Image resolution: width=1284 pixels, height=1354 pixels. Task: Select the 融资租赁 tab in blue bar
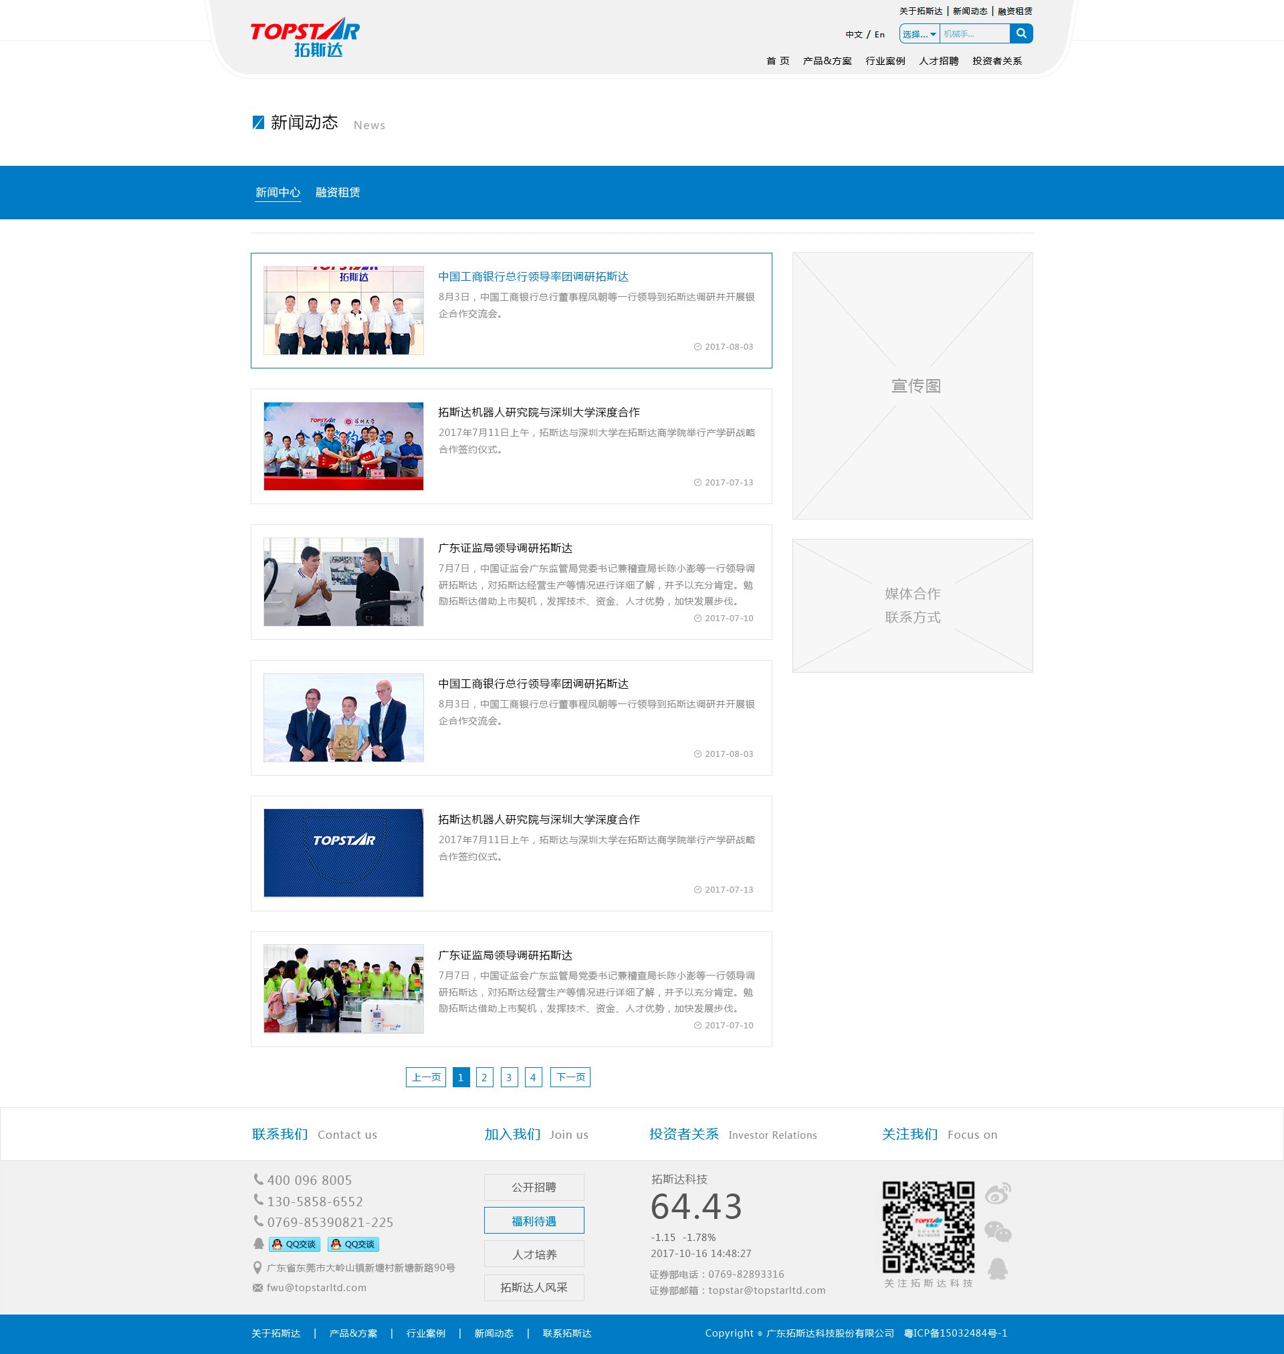[338, 193]
